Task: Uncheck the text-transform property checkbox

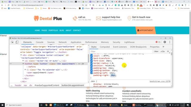Action: click(x=92, y=58)
